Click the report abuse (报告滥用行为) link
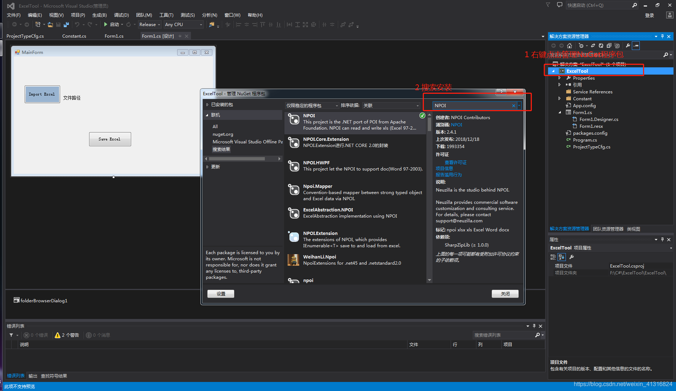Image resolution: width=676 pixels, height=391 pixels. [x=448, y=175]
